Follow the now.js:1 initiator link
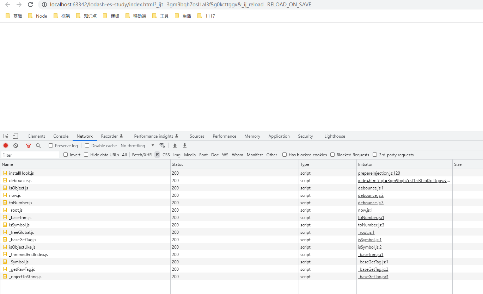Viewport: 483px width, 294px height. [x=365, y=210]
